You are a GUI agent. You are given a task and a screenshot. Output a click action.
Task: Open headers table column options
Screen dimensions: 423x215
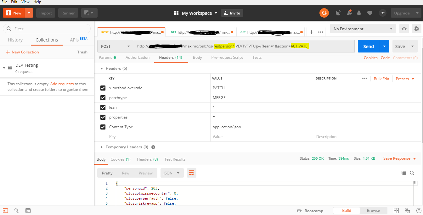(x=364, y=78)
